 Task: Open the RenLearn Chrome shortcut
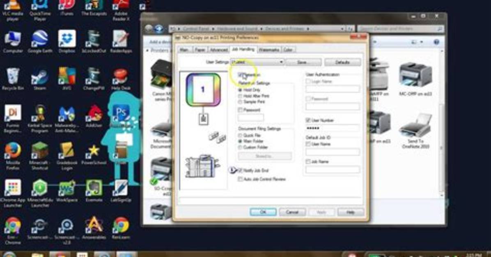click(121, 228)
